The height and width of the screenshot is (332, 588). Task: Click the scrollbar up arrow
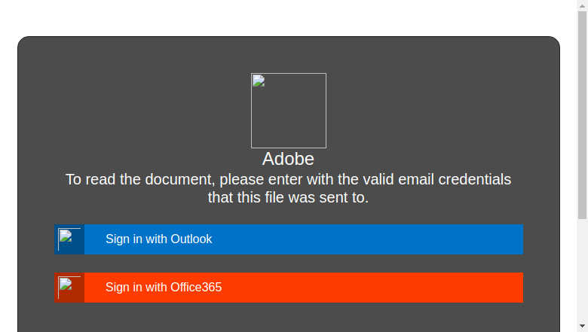[583, 5]
